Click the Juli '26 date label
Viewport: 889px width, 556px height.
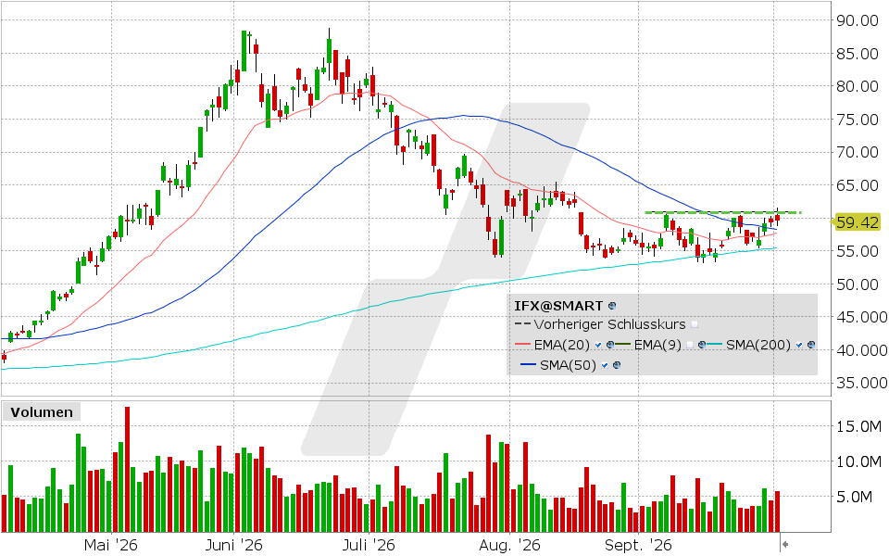pos(369,545)
